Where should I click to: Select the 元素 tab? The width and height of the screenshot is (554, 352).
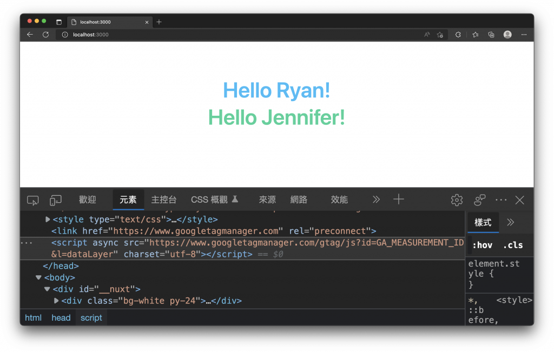pos(128,200)
